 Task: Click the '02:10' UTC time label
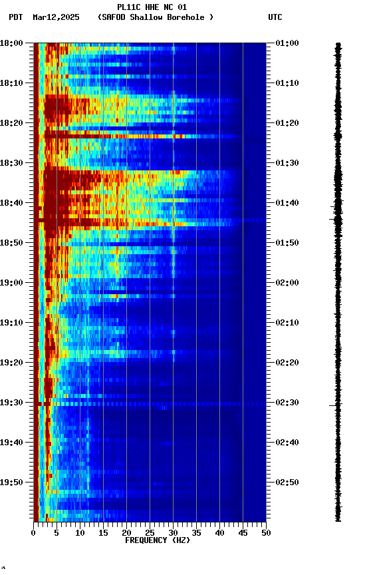coord(287,323)
